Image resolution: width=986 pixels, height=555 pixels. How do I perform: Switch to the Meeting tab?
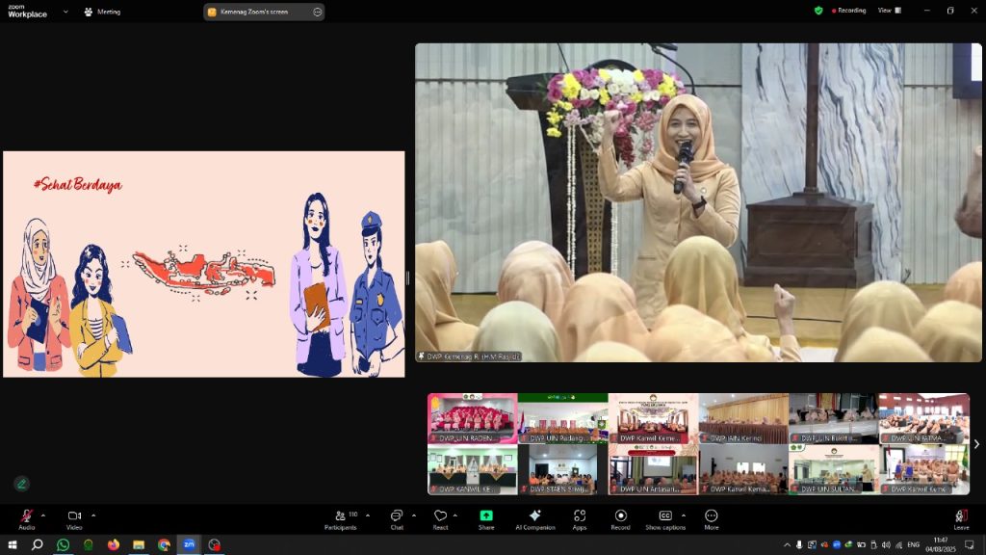point(102,12)
